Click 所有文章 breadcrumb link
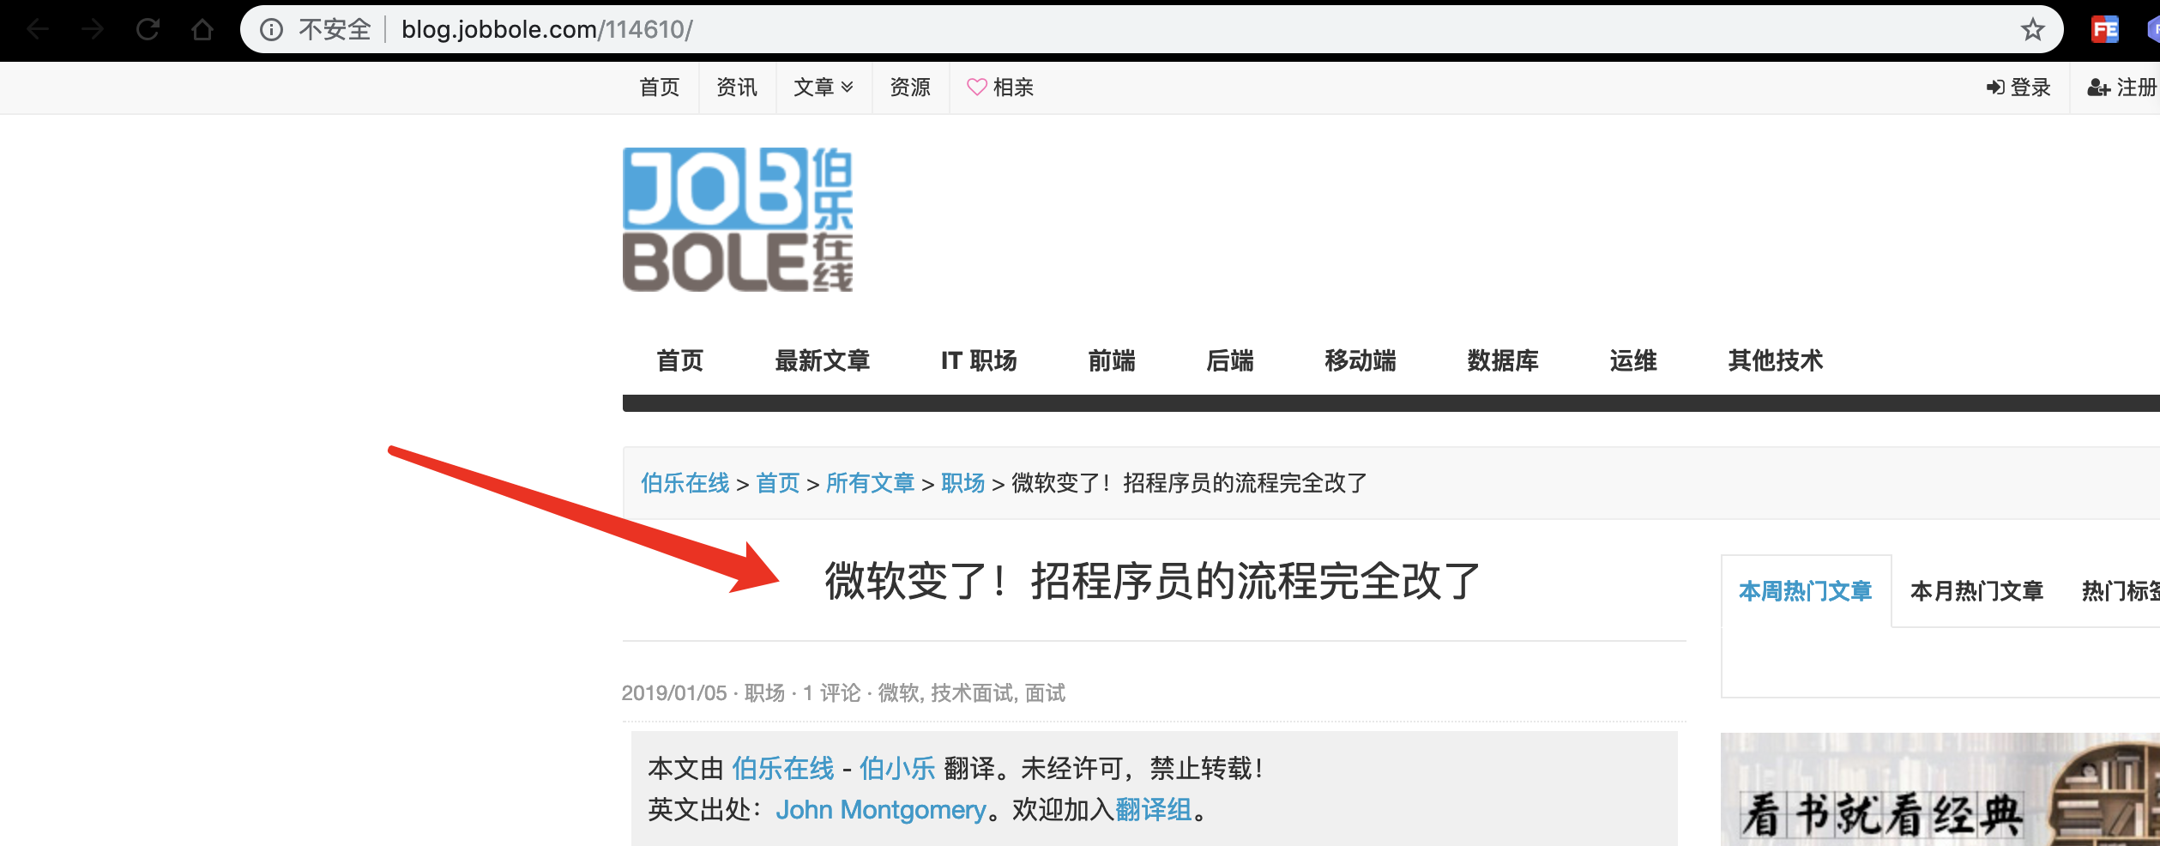This screenshot has width=2160, height=846. [871, 483]
